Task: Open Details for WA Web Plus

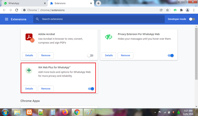Action: (x=29, y=89)
